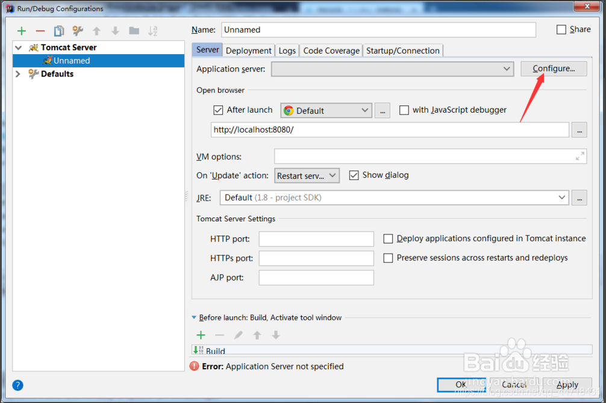Remove the selected configuration with the minus icon

(40, 31)
